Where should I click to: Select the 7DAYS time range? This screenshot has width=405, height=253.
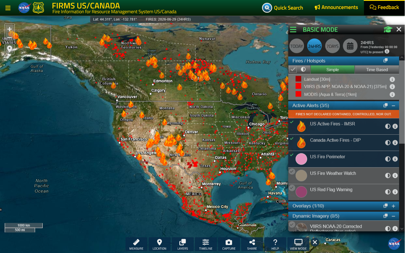tap(333, 46)
